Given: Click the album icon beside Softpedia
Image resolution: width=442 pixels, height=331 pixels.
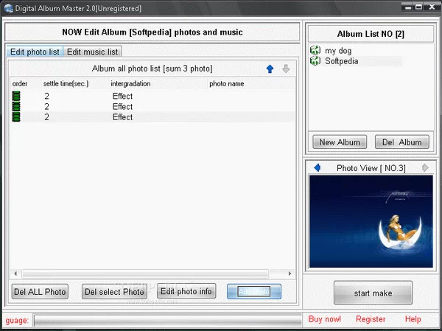Looking at the screenshot, I should point(315,61).
